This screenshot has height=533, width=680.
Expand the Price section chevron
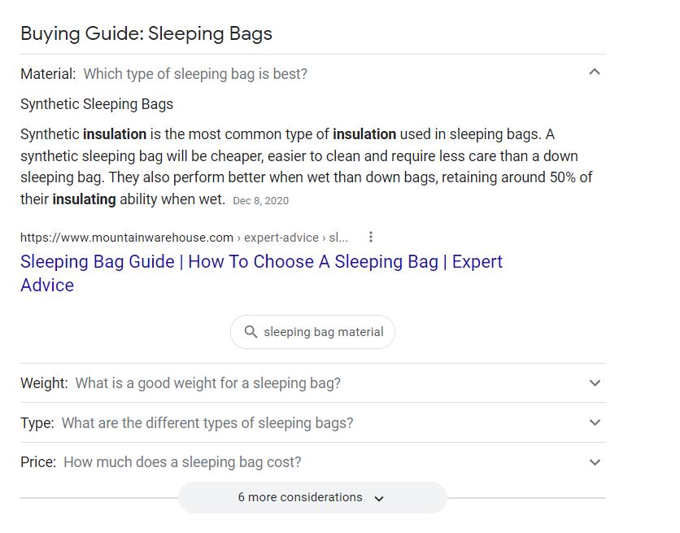click(595, 462)
